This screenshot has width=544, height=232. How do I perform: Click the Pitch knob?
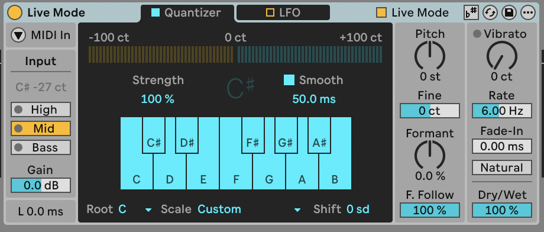pyautogui.click(x=430, y=56)
